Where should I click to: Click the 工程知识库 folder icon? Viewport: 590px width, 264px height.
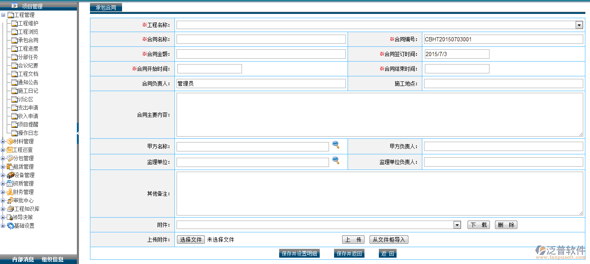pos(11,209)
